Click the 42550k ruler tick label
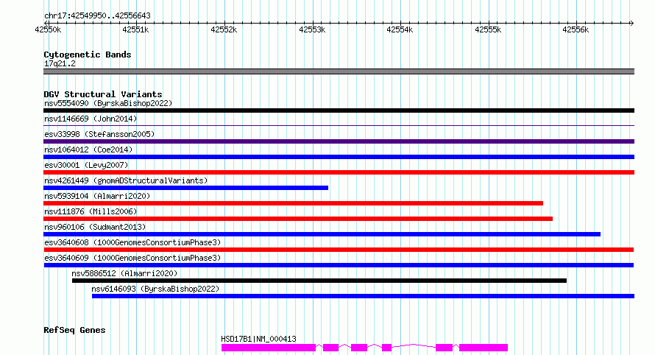Image resolution: width=655 pixels, height=355 pixels. coord(48,29)
